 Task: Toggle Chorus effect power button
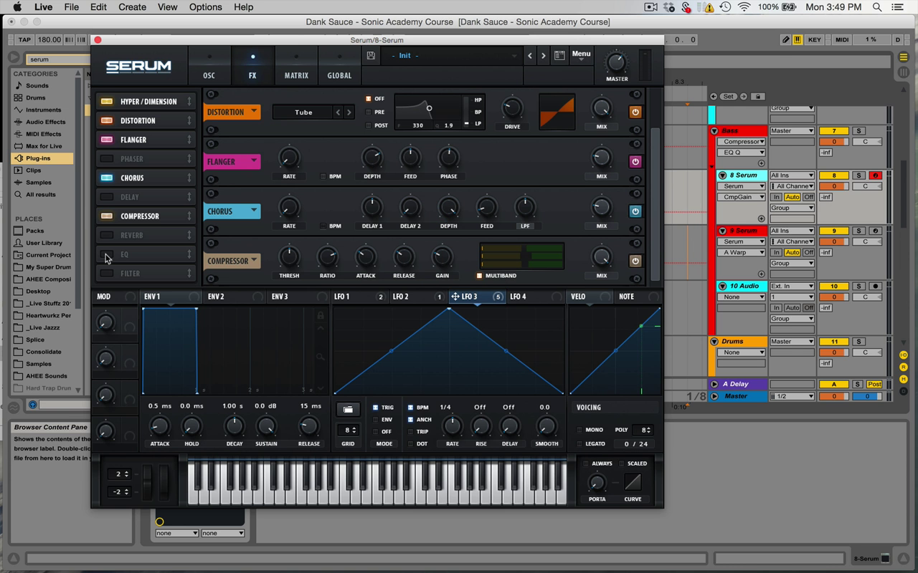(x=635, y=211)
